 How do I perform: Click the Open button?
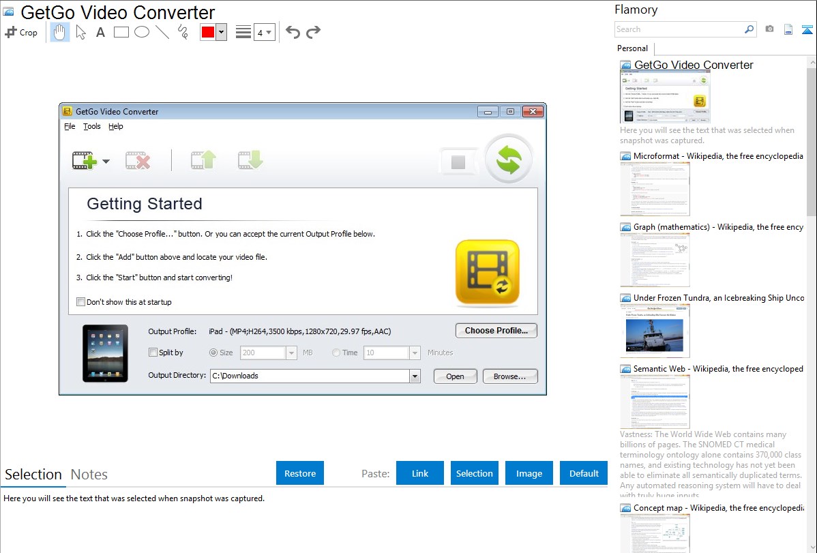[455, 376]
